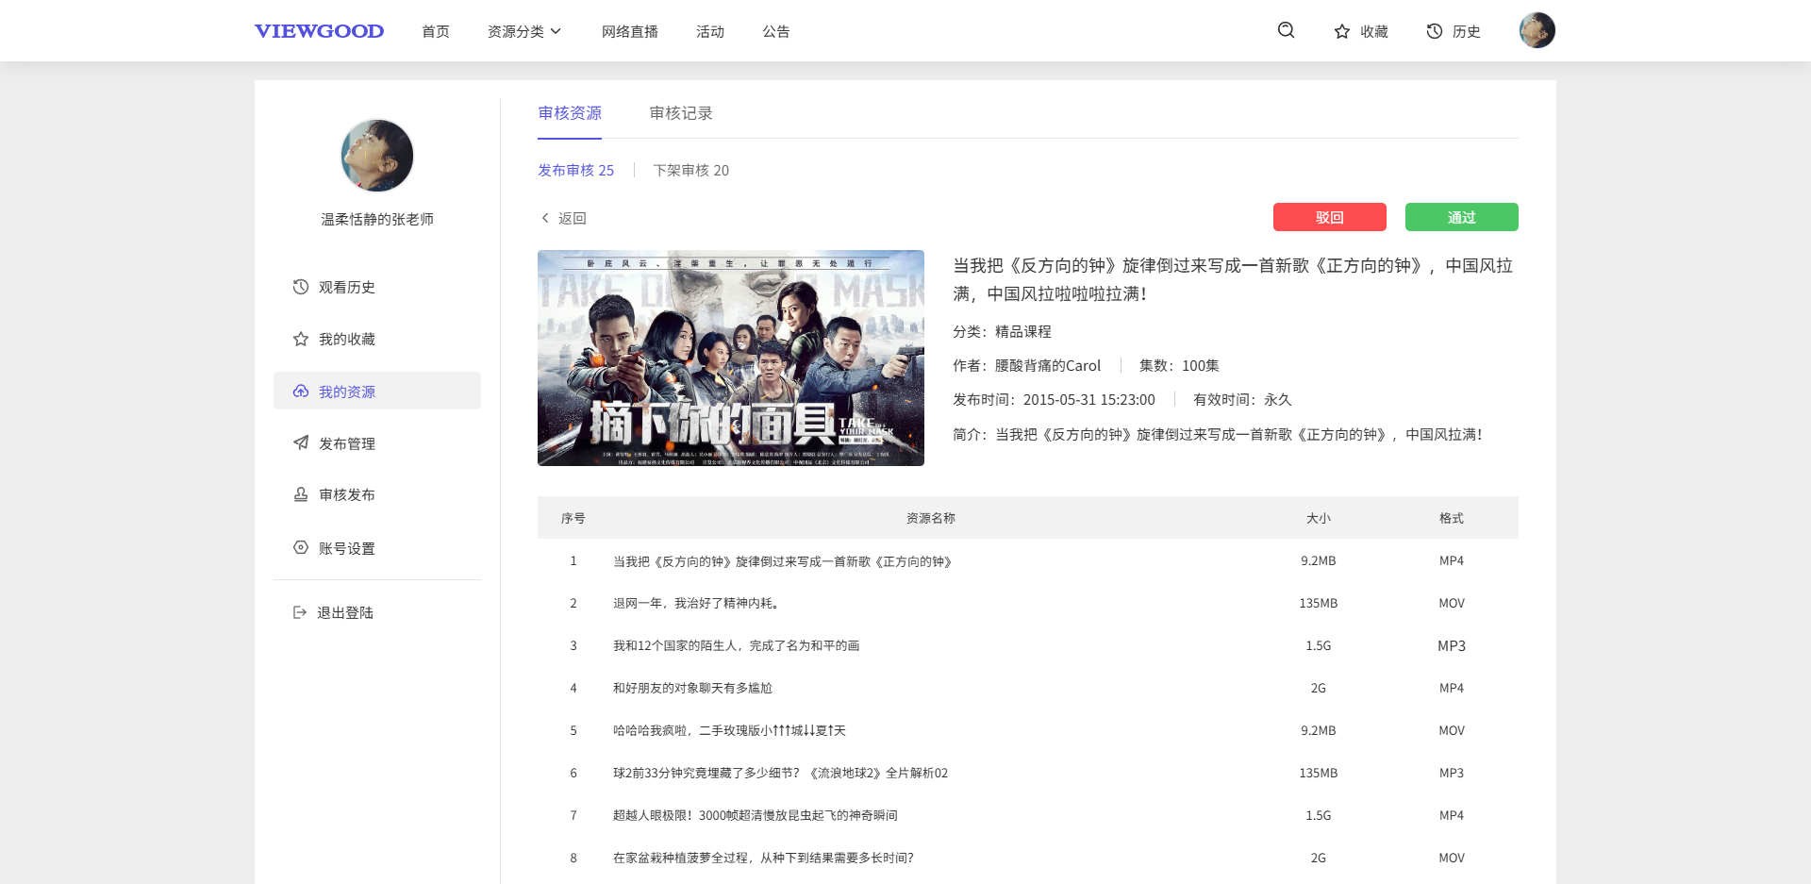This screenshot has width=1811, height=884.
Task: Click row 超越人眼极限！3000帧超清慢放
Action: coord(1028,815)
